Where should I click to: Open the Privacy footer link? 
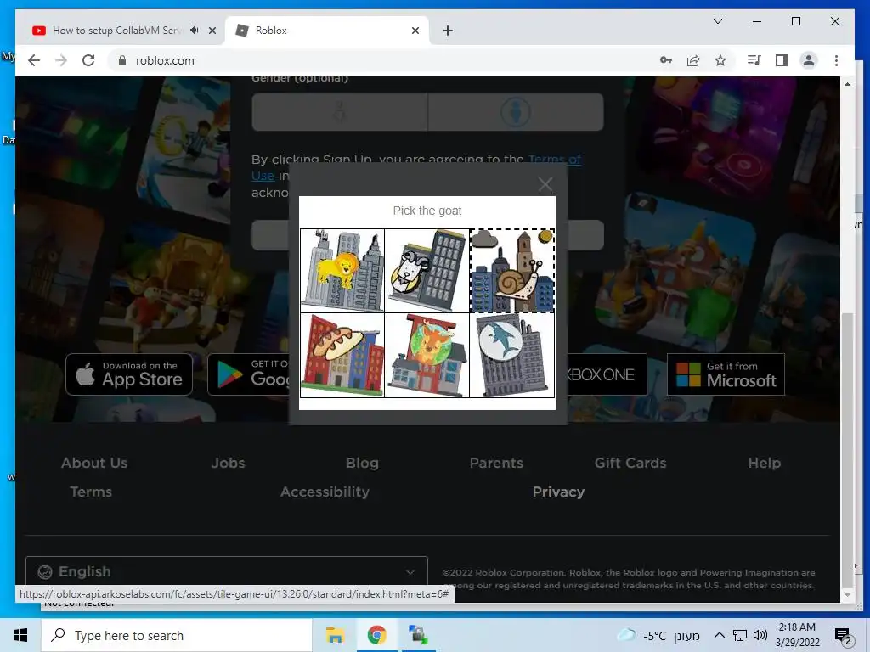[x=558, y=492]
